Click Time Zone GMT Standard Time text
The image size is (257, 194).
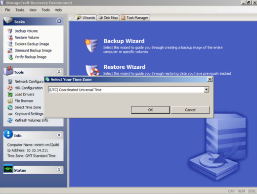(x=31, y=156)
